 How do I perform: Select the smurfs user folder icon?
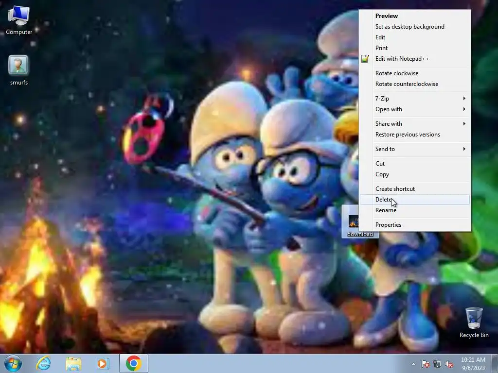pos(19,70)
